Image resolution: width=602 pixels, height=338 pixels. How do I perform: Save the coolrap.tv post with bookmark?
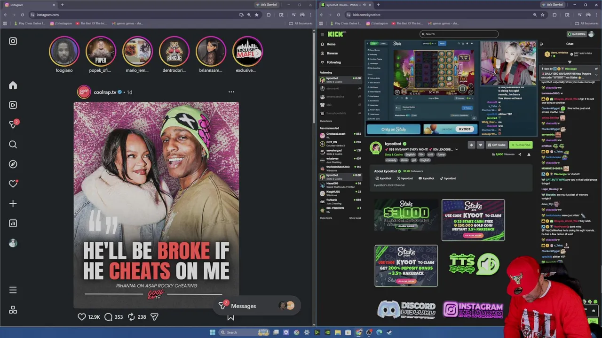[230, 317]
